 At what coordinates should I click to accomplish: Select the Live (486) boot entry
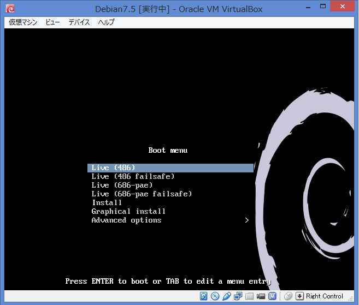170,168
